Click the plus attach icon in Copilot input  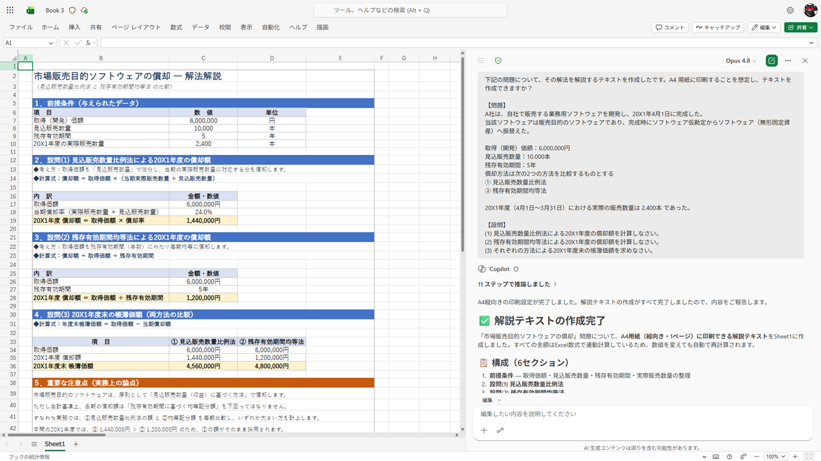pos(484,430)
